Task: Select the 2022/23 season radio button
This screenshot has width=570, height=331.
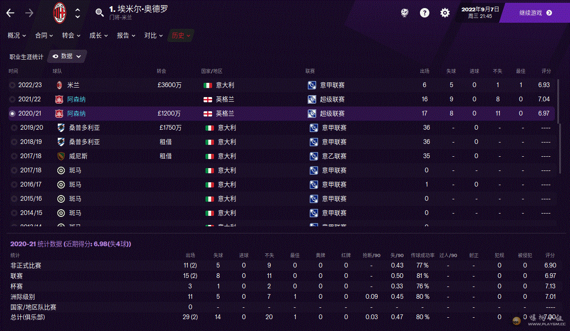Action: (12, 85)
